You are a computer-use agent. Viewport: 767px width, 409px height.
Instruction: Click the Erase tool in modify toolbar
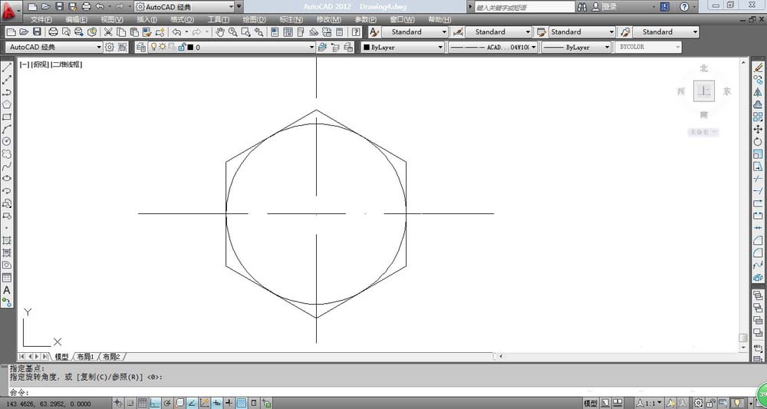click(x=759, y=68)
